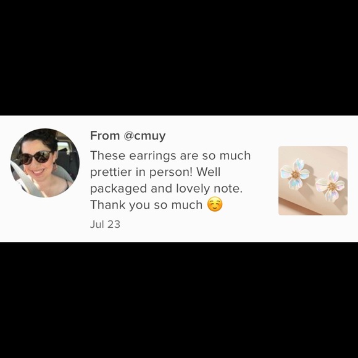This screenshot has height=358, width=358.
Task: Click the line packaged and lovely note.
Action: (x=166, y=189)
